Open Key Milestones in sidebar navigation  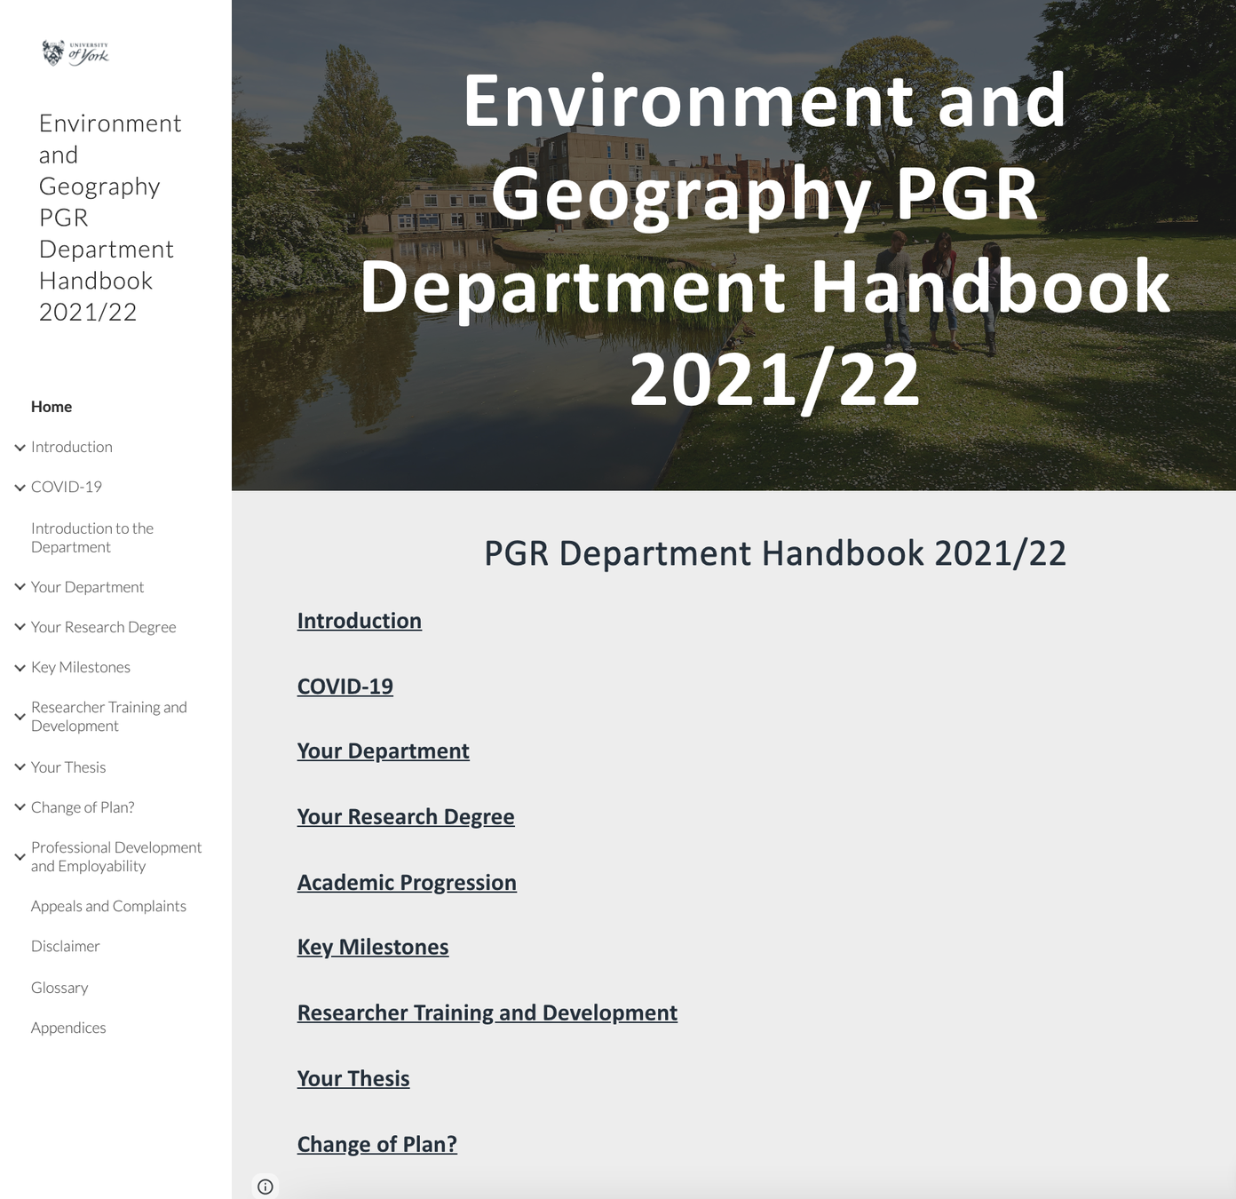pyautogui.click(x=81, y=667)
